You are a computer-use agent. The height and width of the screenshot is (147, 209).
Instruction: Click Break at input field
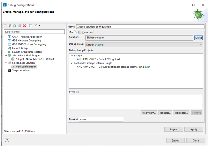click(x=101, y=119)
